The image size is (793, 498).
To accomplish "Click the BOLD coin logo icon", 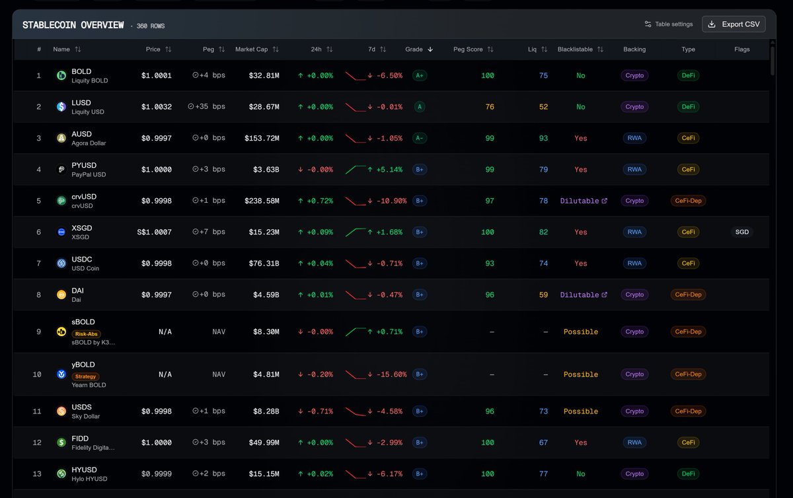I will (x=61, y=76).
